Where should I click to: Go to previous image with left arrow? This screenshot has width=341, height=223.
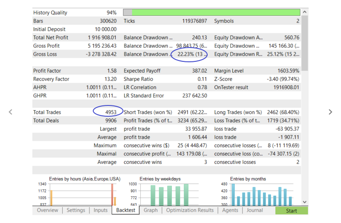pyautogui.click(x=10, y=112)
